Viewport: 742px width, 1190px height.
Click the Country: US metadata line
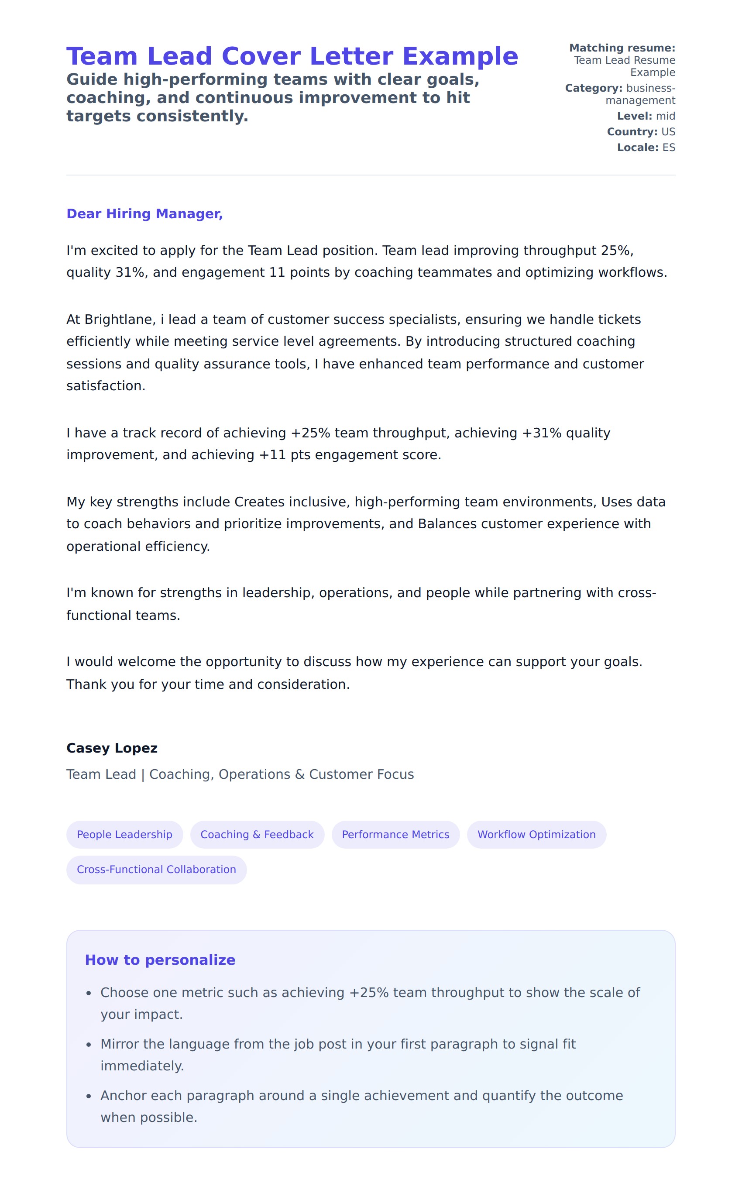[641, 131]
